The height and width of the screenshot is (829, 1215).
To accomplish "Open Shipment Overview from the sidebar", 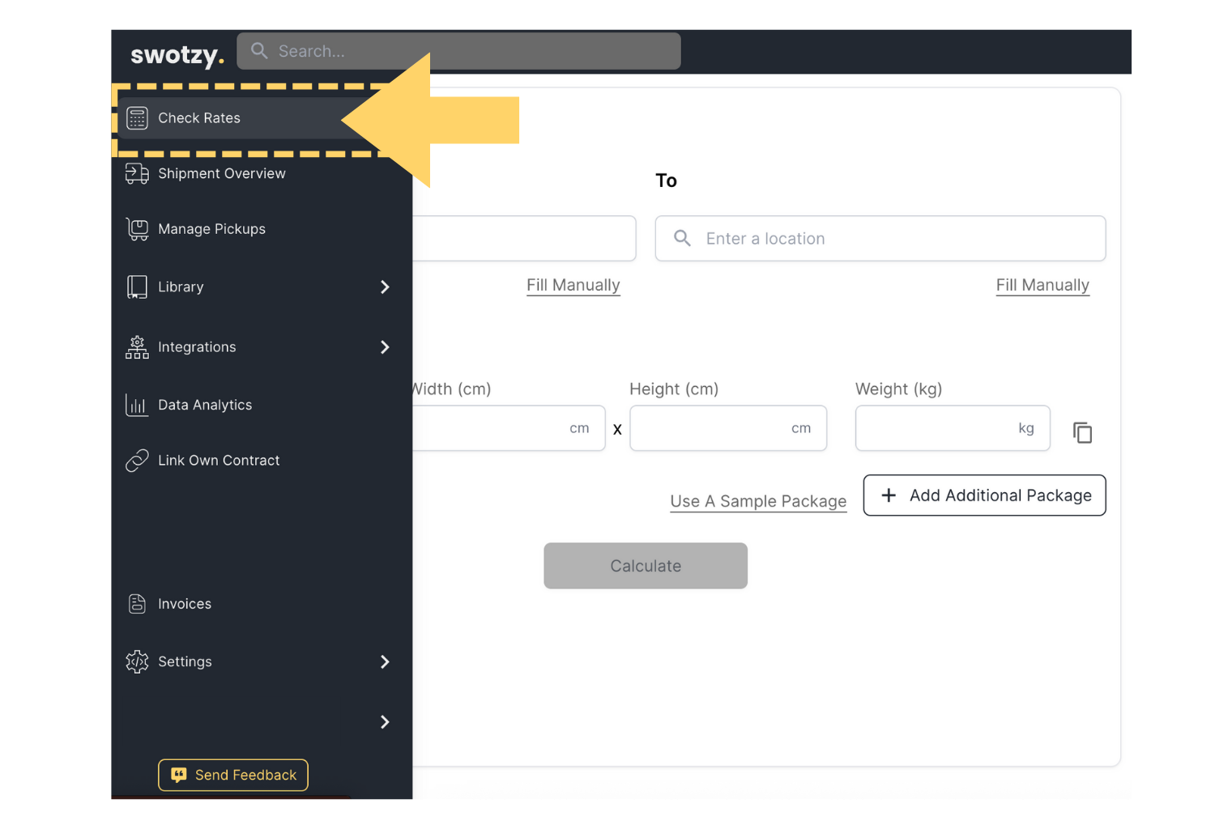I will pos(221,173).
